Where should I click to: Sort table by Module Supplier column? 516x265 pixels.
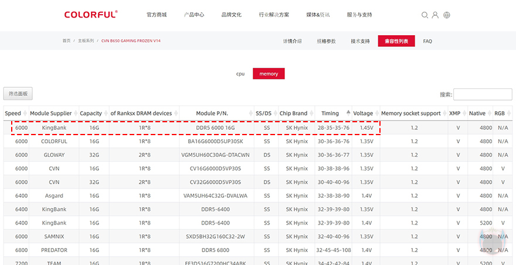53,113
